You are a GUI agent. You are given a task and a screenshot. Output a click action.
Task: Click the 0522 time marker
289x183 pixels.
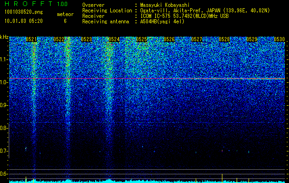tap(59, 39)
